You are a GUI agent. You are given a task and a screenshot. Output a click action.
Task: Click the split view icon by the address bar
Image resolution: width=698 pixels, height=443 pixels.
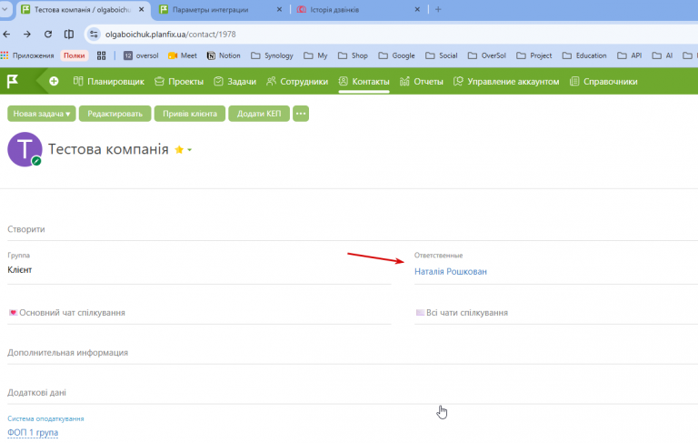[69, 35]
